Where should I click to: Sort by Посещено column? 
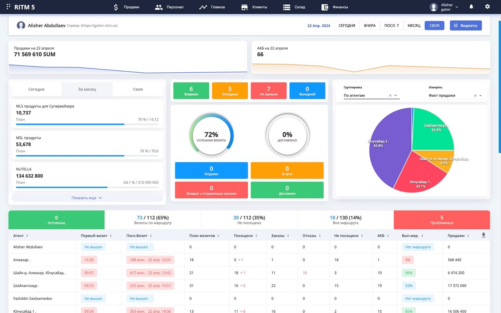click(x=257, y=236)
